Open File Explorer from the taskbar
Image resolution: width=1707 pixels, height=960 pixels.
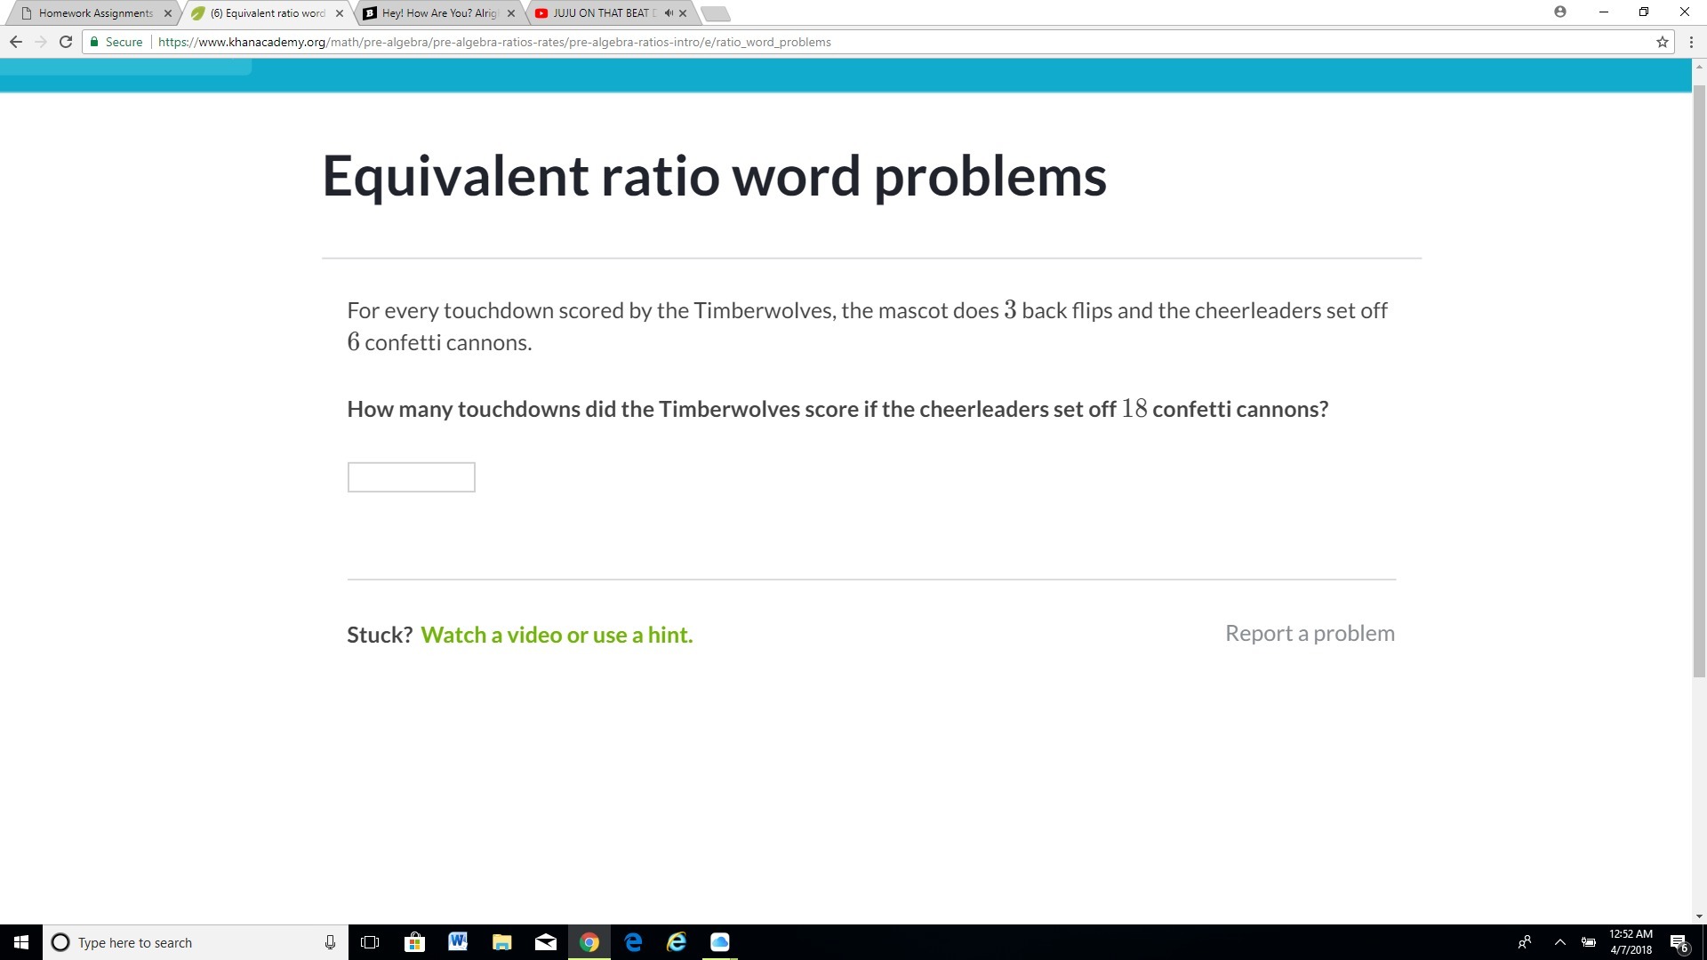[x=501, y=942]
